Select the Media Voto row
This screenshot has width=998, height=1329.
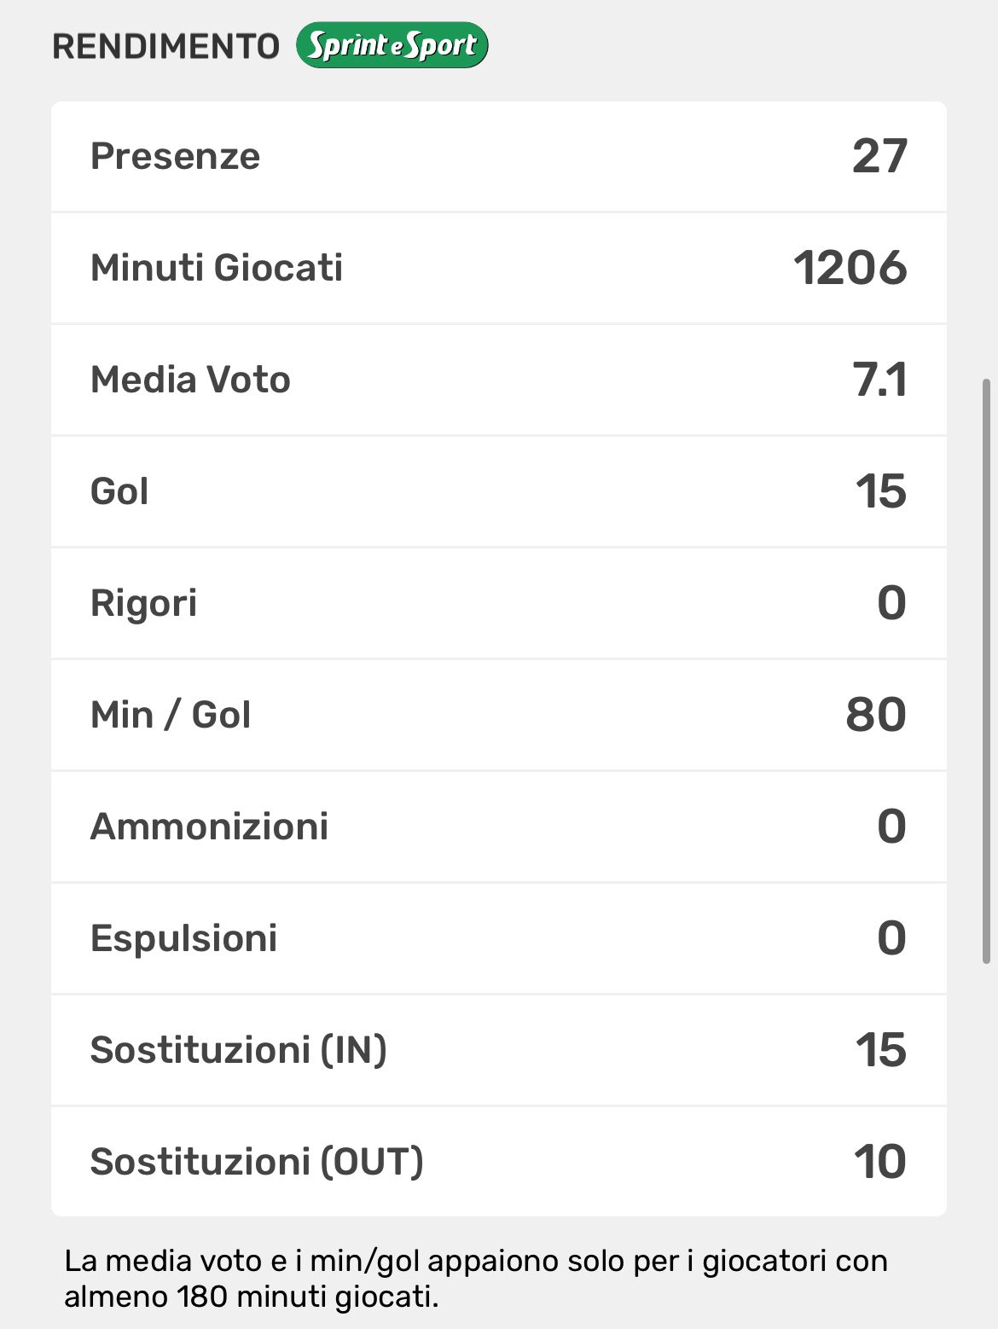point(498,380)
